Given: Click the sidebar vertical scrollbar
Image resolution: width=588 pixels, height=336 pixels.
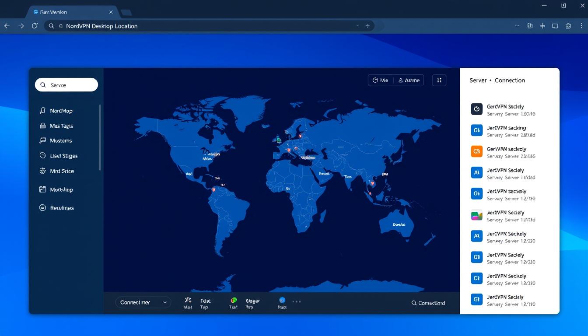Looking at the screenshot, I should [x=100, y=137].
